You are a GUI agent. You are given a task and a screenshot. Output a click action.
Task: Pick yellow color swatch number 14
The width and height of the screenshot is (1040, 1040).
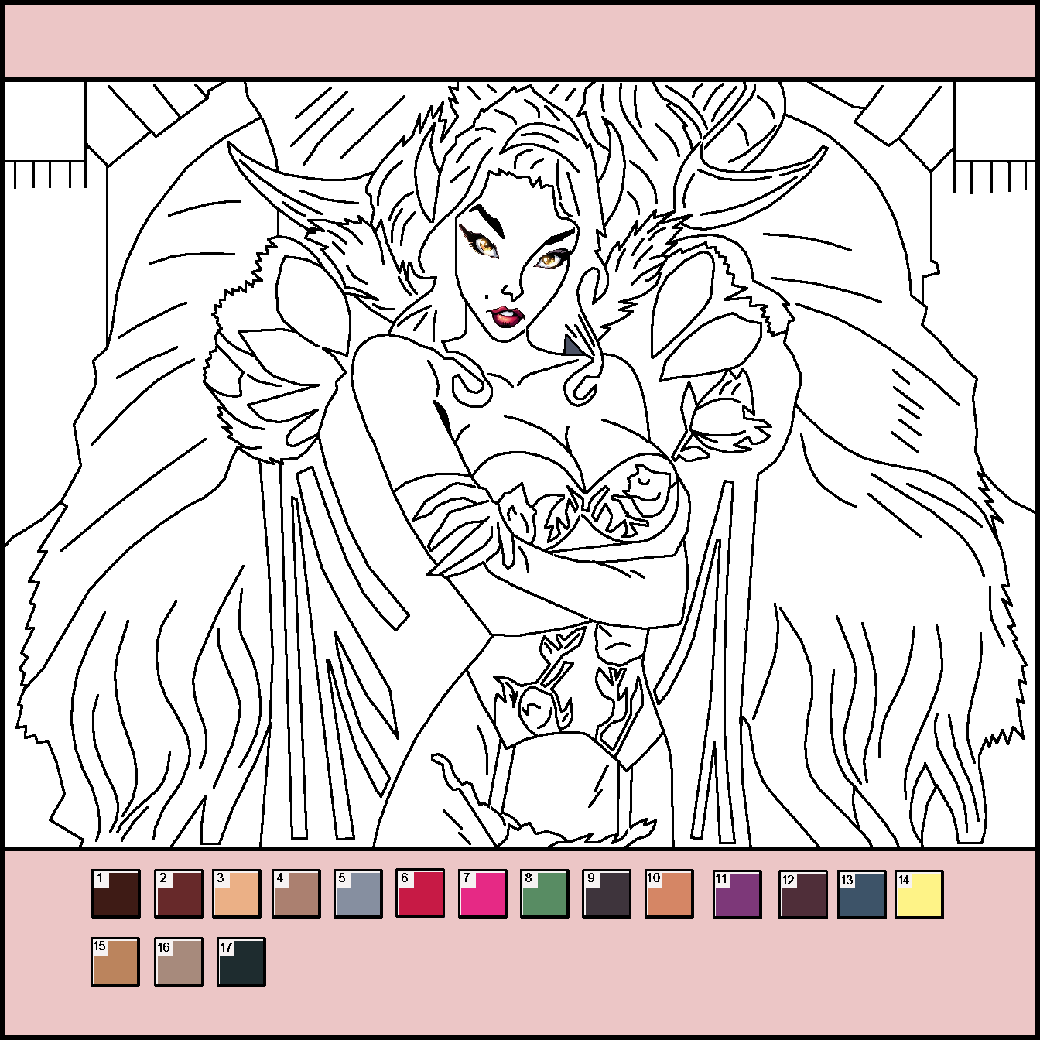919,895
